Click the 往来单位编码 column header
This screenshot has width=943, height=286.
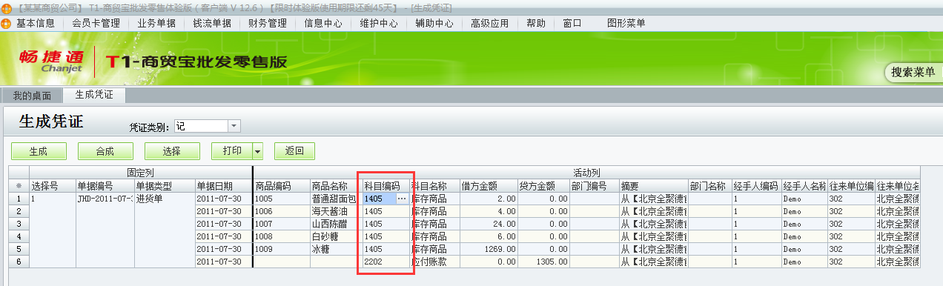point(851,185)
